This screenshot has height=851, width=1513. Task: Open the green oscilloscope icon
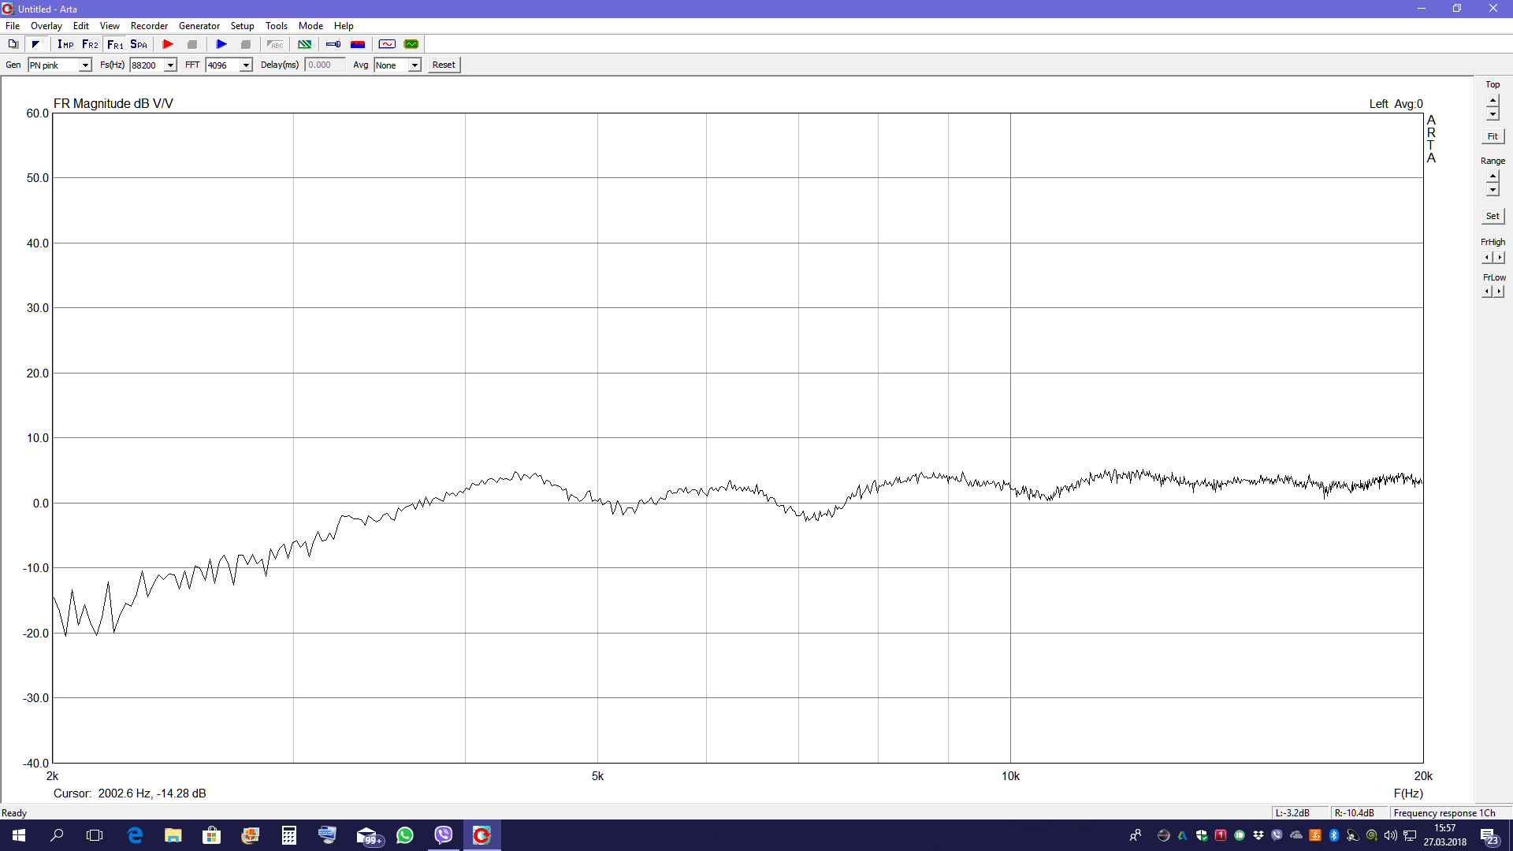click(411, 44)
